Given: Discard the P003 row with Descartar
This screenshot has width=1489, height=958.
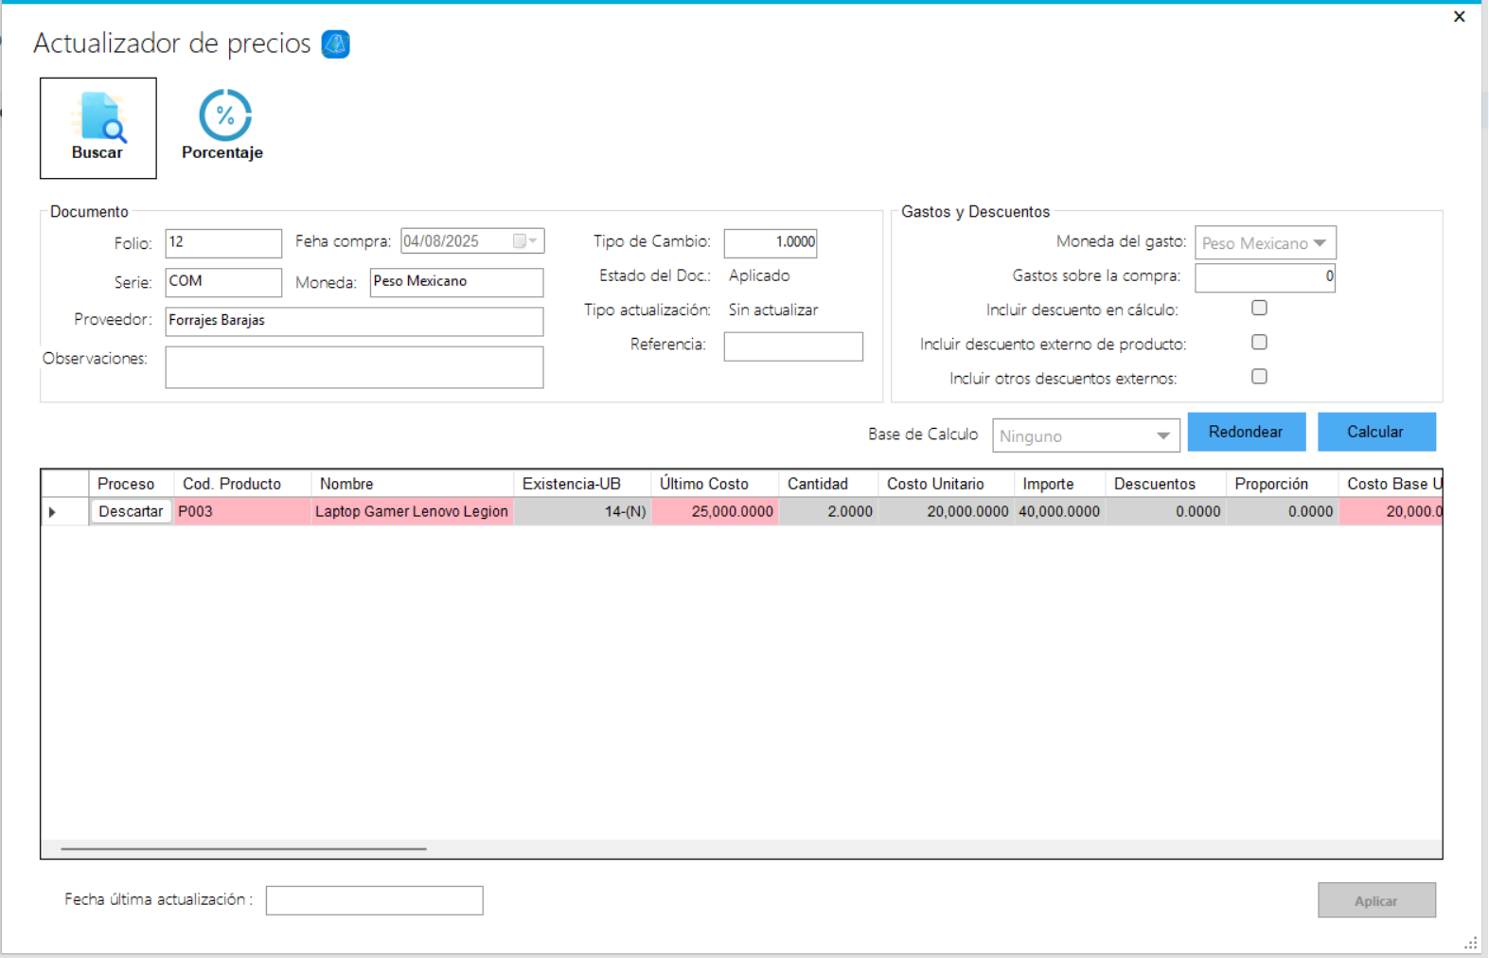Looking at the screenshot, I should click(x=131, y=512).
